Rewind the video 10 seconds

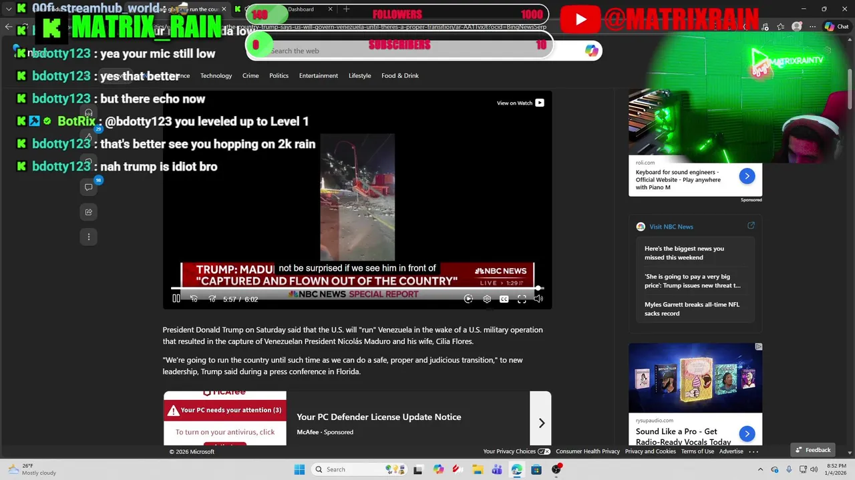(194, 299)
